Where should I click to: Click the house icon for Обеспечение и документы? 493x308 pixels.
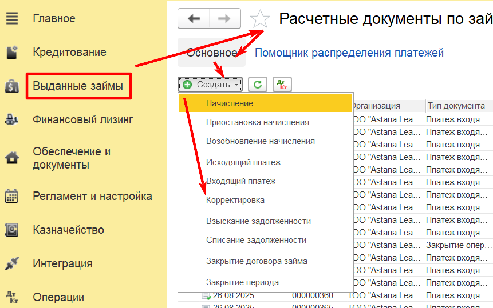(x=12, y=158)
